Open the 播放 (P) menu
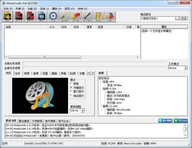The height and width of the screenshot is (148, 192). coord(57,9)
